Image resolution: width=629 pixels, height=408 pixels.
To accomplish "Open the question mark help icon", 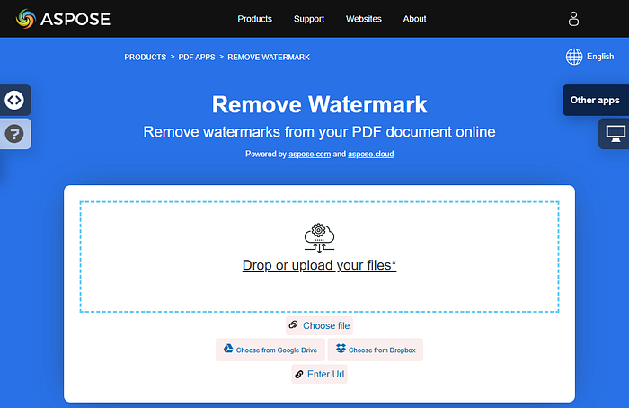I will pos(14,134).
